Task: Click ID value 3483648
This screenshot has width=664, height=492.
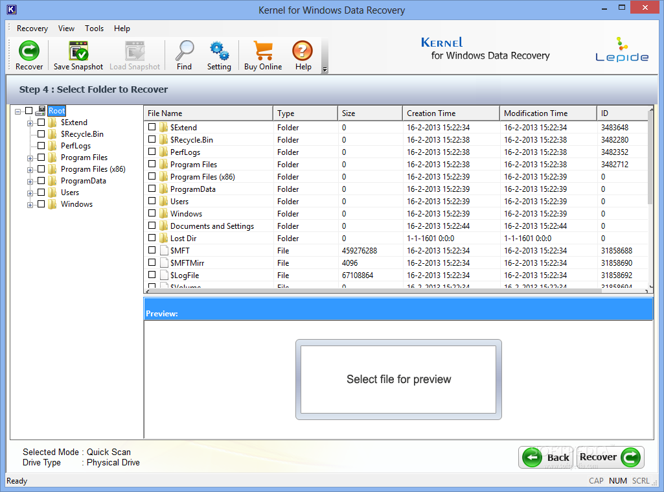Action: [615, 127]
